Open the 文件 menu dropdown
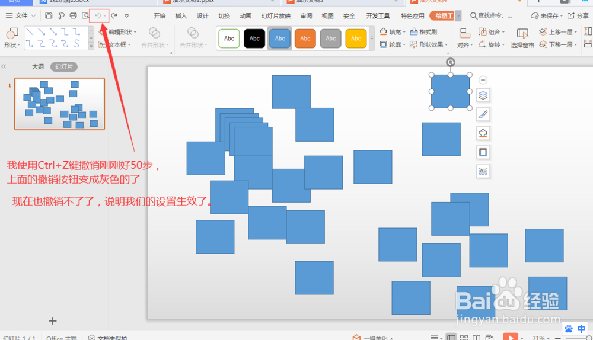The width and height of the screenshot is (593, 340). 21,15
